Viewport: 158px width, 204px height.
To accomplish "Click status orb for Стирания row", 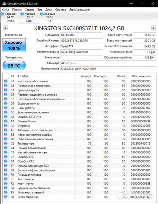I will click(6, 126).
